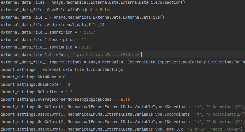Click the Delimiter "," string value
This screenshot has width=245, height=132.
69,92
